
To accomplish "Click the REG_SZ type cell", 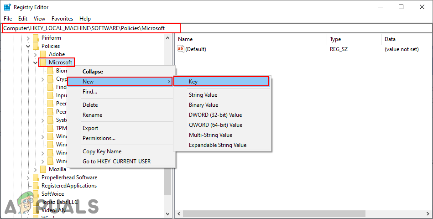I will click(x=339, y=49).
